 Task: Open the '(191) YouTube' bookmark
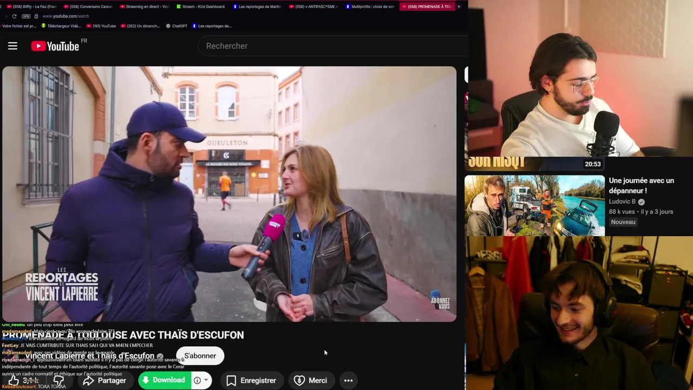click(101, 26)
